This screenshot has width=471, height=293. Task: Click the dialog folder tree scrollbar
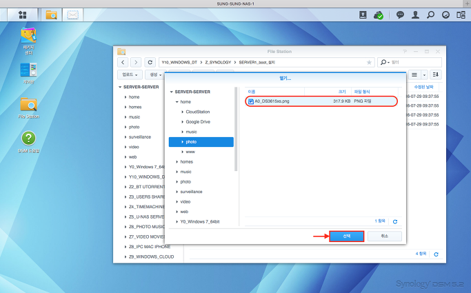point(236,129)
